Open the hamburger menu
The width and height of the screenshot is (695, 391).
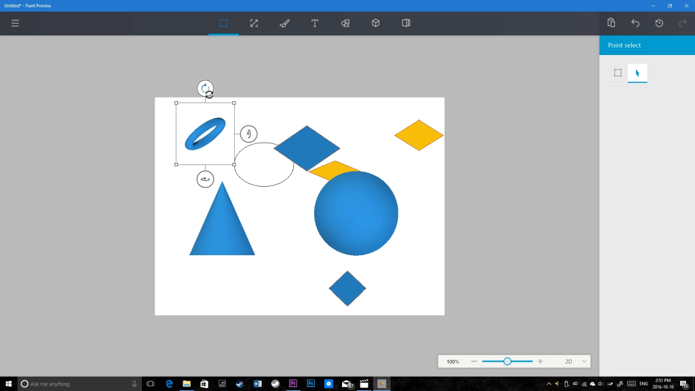tap(15, 23)
